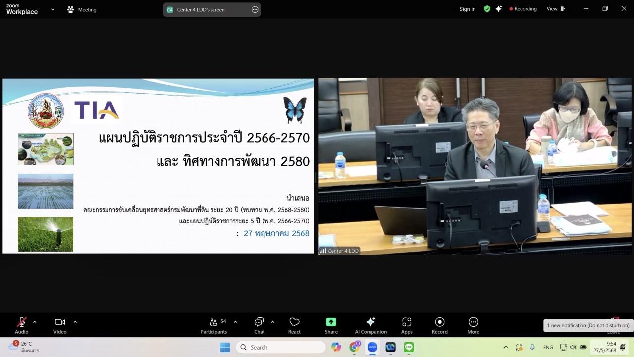This screenshot has width=634, height=357.
Task: Click the Windows Search field
Action: (x=281, y=347)
